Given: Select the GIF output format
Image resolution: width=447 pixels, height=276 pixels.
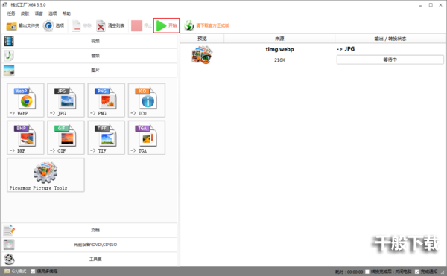Looking at the screenshot, I should (66, 138).
